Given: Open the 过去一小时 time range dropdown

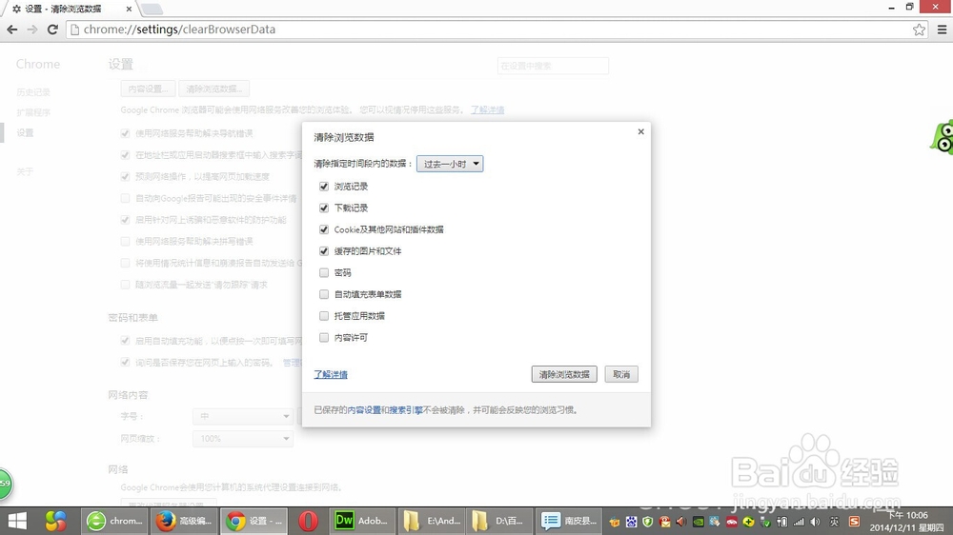Looking at the screenshot, I should coord(450,164).
